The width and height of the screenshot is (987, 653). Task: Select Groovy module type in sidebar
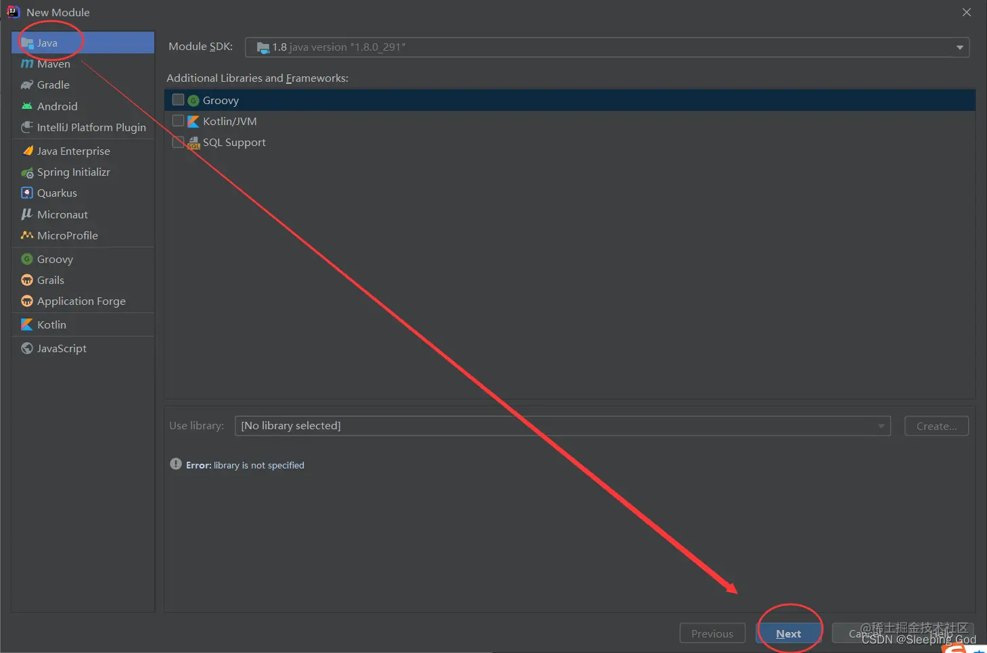(x=83, y=259)
